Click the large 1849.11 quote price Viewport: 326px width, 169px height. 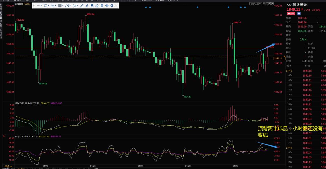coord(293,10)
